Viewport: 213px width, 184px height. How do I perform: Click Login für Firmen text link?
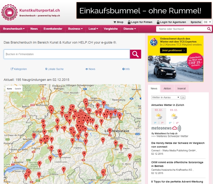[x=142, y=22]
